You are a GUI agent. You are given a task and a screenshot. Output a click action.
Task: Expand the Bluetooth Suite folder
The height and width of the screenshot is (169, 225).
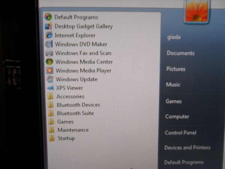tap(75, 113)
